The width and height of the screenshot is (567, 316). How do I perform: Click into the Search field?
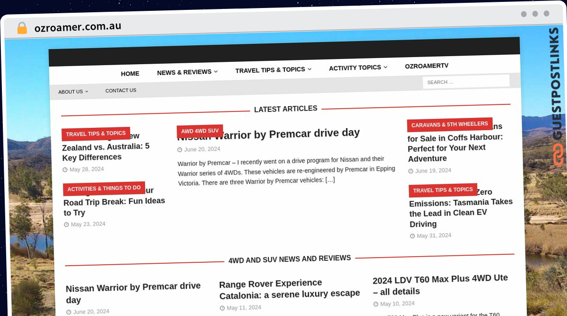[466, 82]
